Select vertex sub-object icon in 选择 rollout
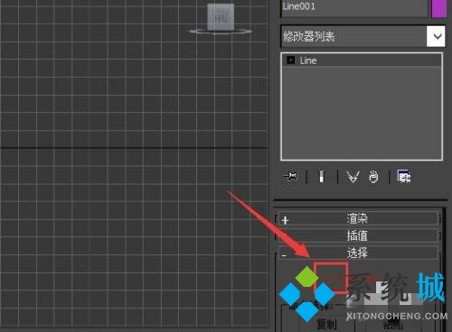 (x=331, y=277)
